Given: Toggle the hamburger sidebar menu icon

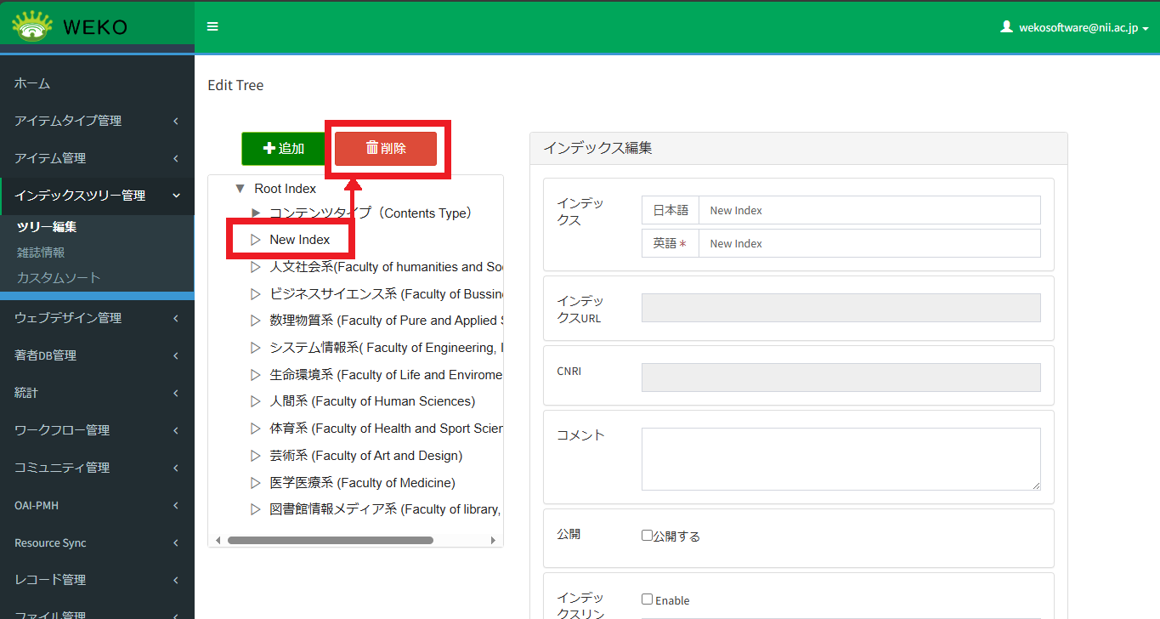Looking at the screenshot, I should pyautogui.click(x=212, y=26).
